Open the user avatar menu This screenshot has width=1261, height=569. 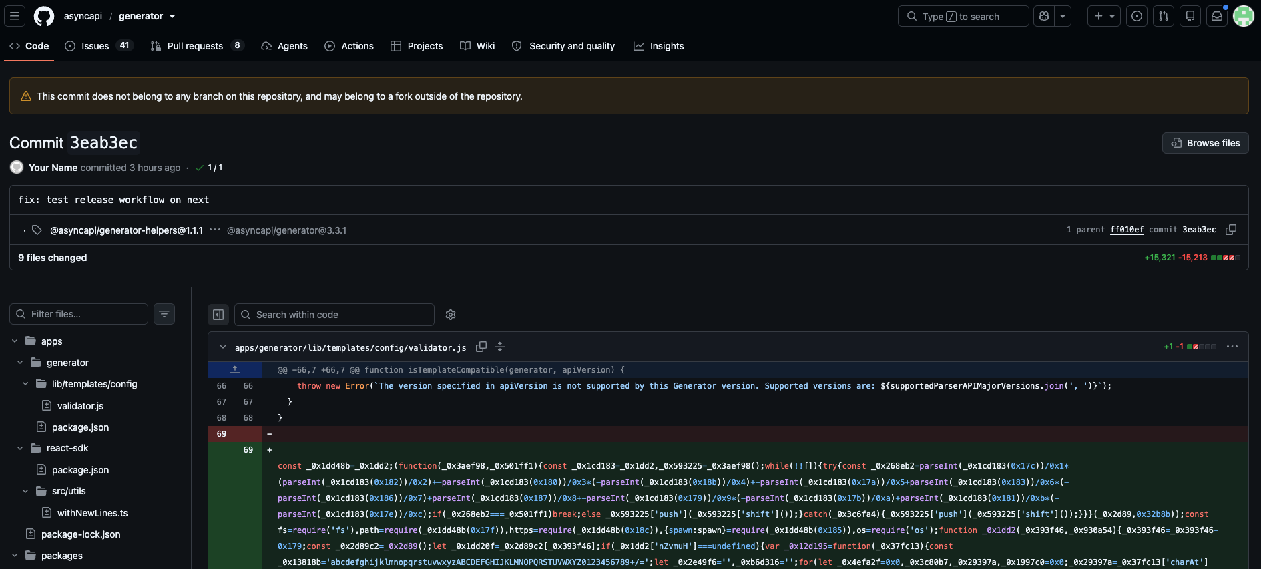(1244, 16)
